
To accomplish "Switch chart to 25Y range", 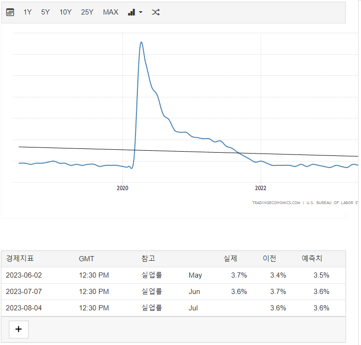I will coord(87,12).
